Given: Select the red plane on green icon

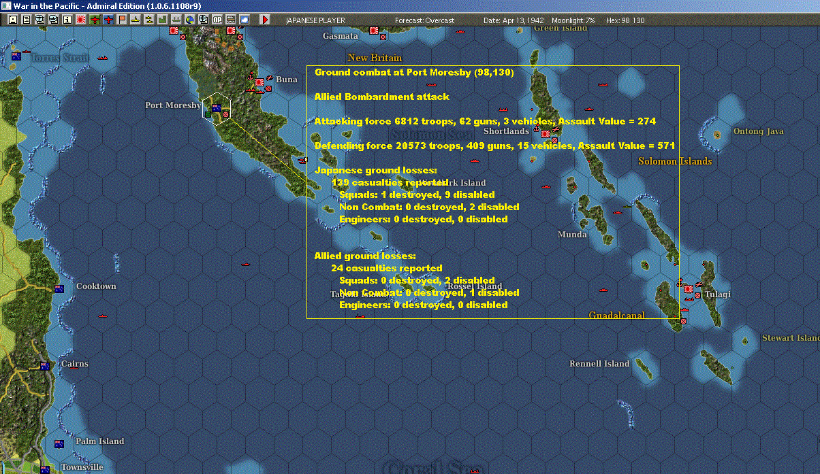Looking at the screenshot, I should pos(95,20).
